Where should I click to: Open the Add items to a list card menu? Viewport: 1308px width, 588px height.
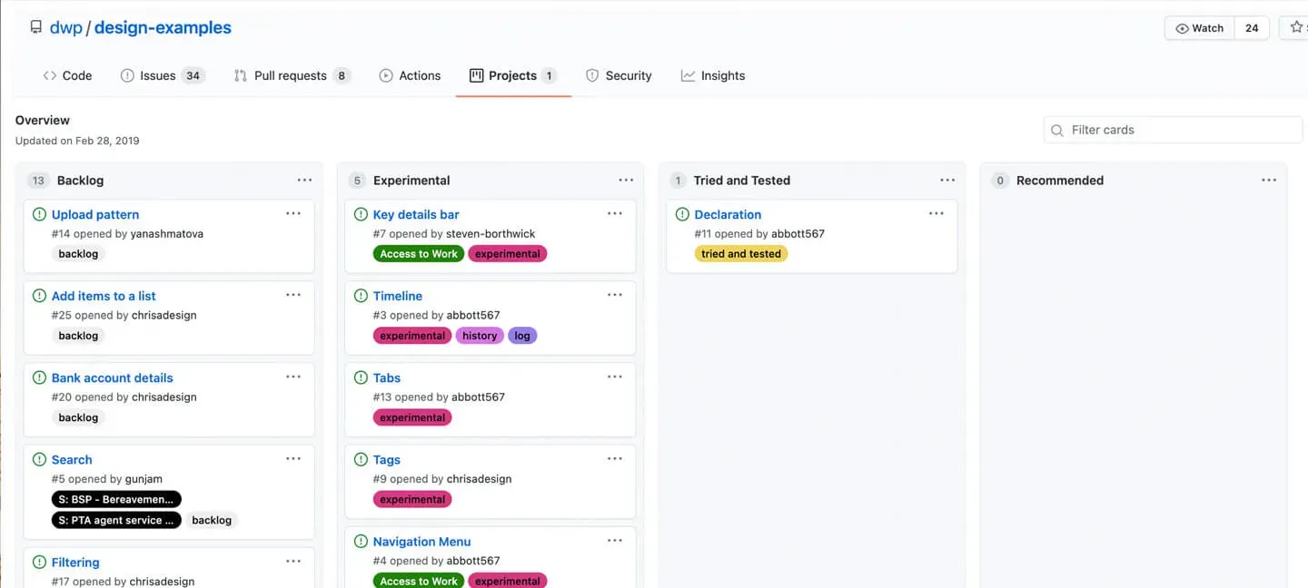(x=293, y=295)
